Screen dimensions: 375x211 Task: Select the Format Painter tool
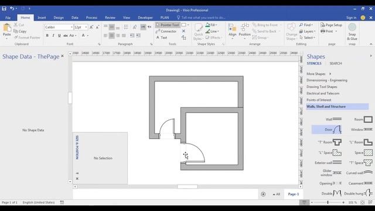tap(27, 38)
